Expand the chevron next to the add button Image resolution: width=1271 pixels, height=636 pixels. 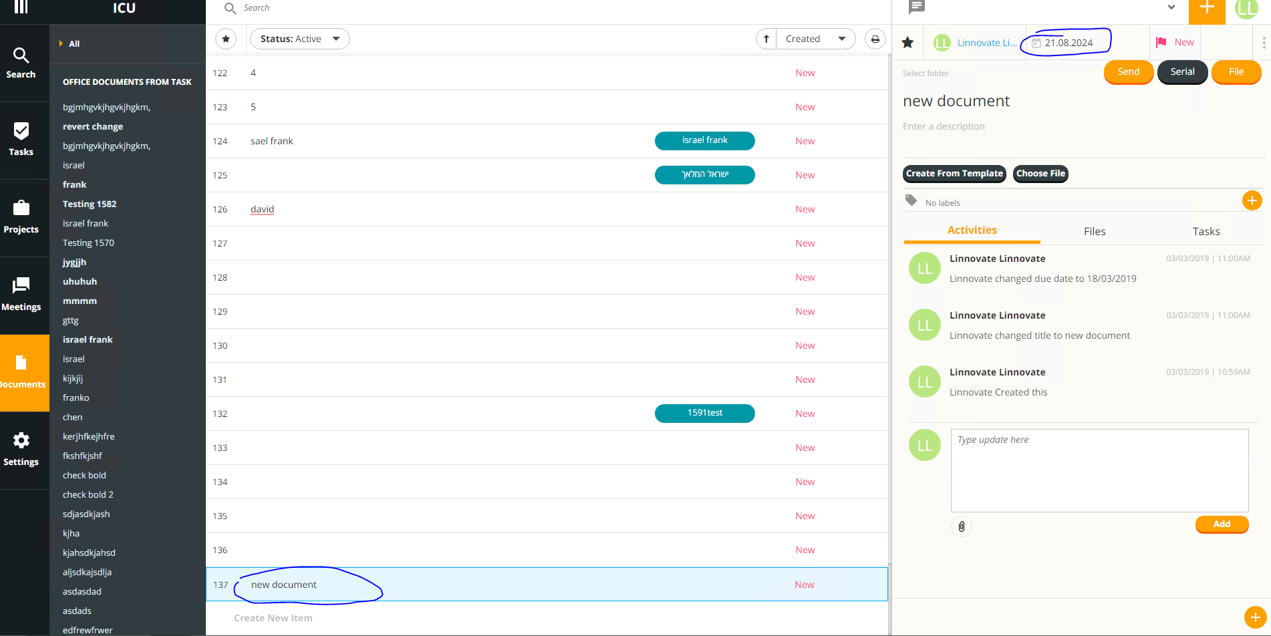[1171, 7]
